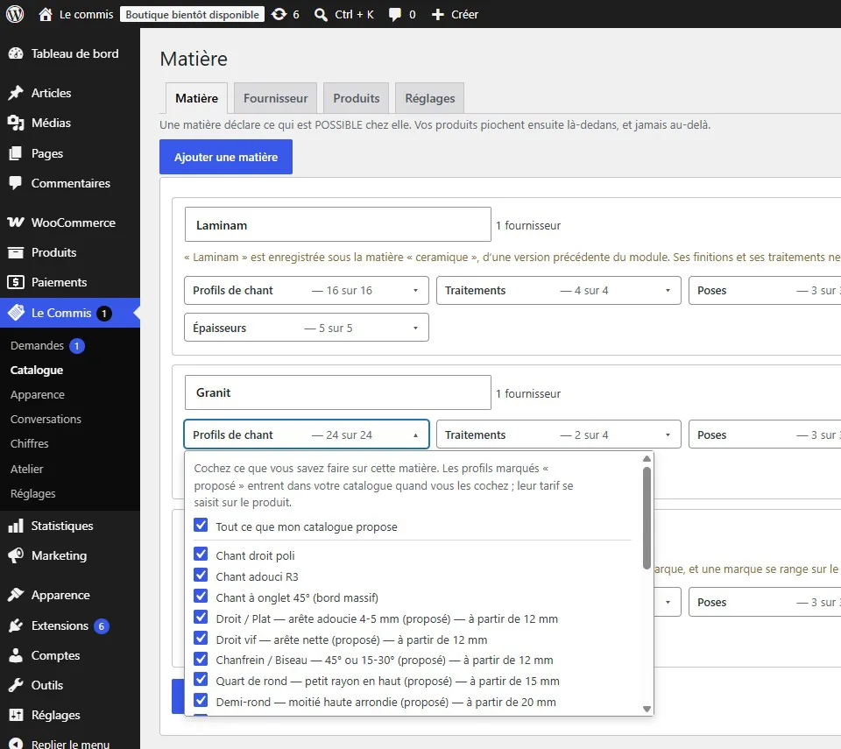The image size is (841, 749).
Task: Click the Pages icon in sidebar
Action: pyautogui.click(x=16, y=153)
